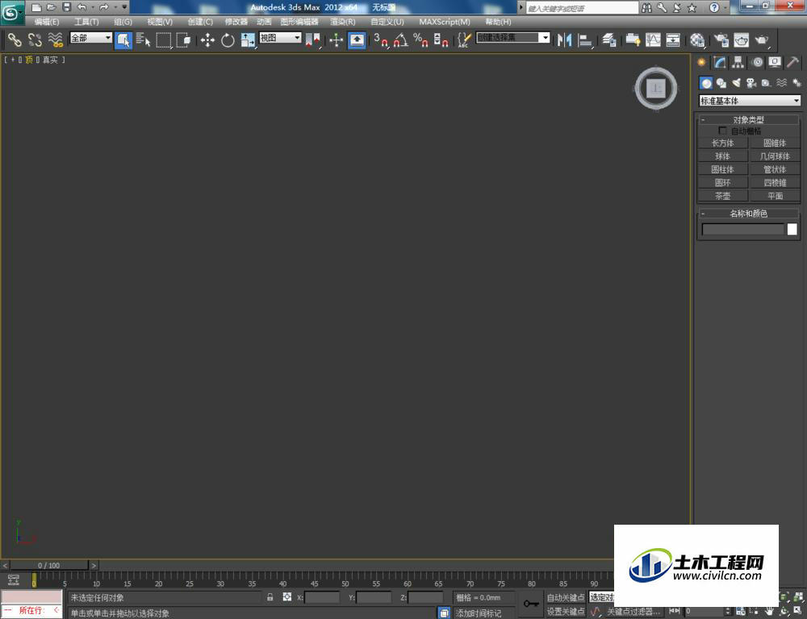Click the New Scene icon in quick access toolbar

36,8
